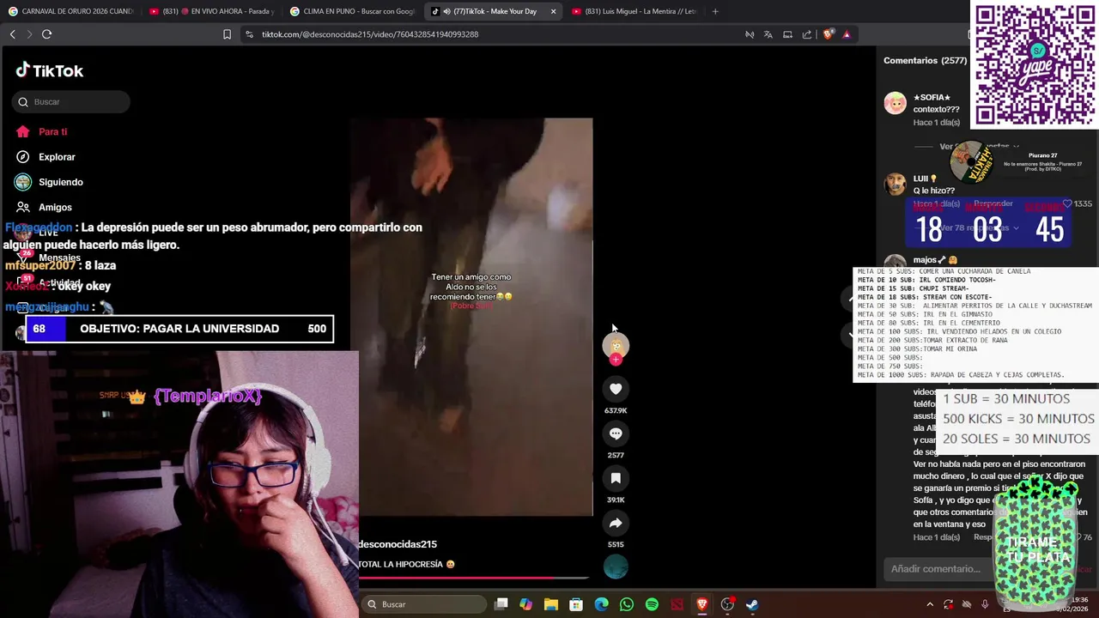Open the rotating sound disc icon
1099x618 pixels.
(616, 566)
